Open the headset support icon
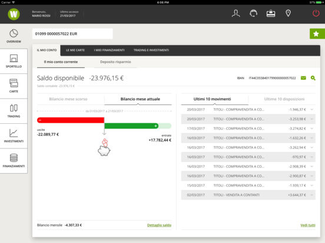 point(253,14)
